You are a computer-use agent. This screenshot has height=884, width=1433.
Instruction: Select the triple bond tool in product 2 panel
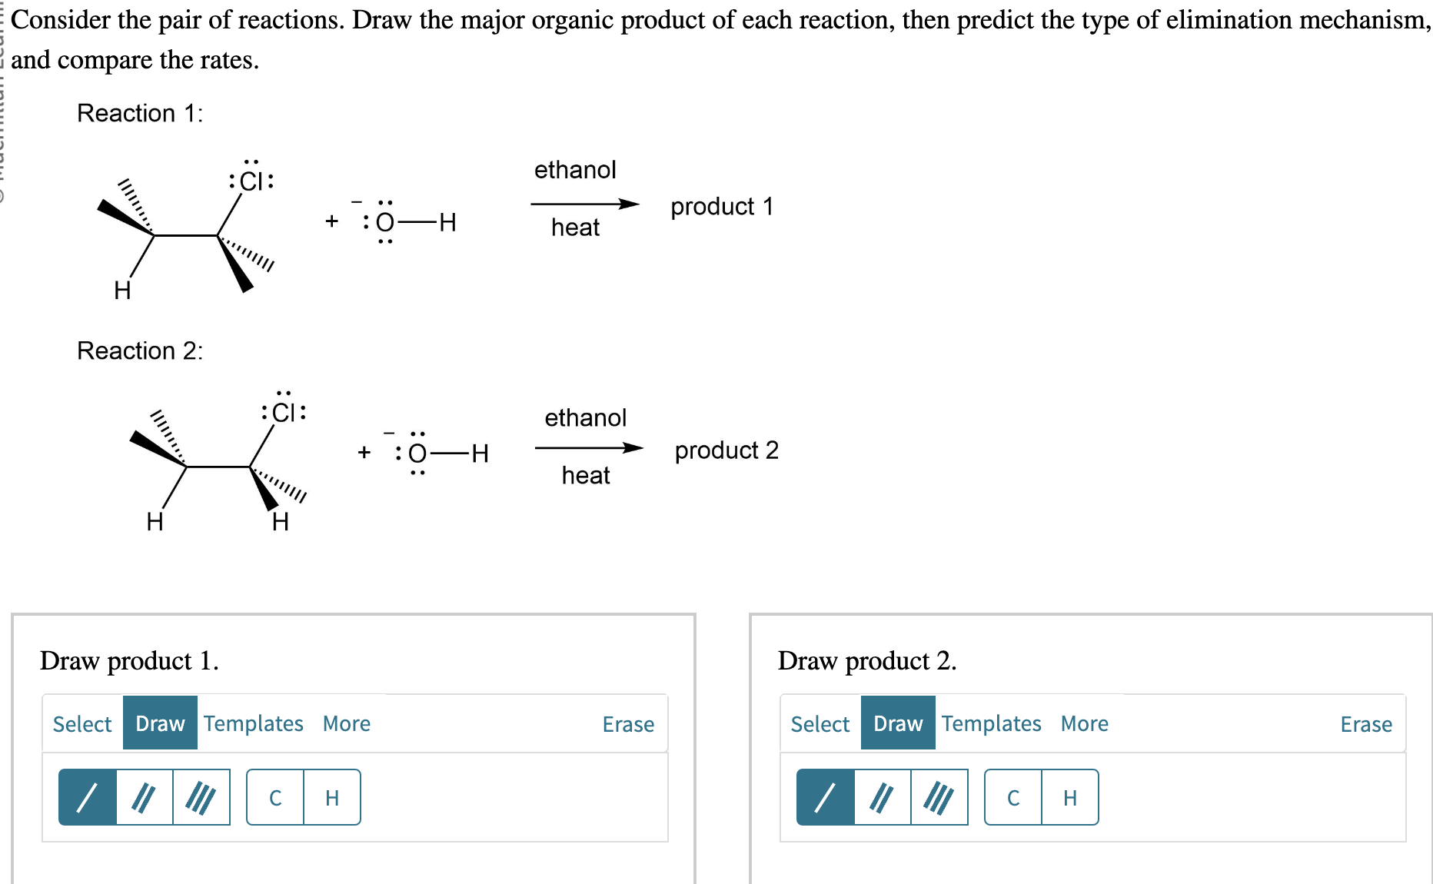941,797
